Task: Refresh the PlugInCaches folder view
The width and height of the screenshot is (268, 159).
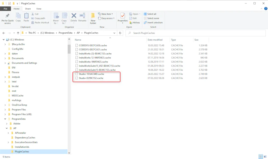Action: [120, 33]
